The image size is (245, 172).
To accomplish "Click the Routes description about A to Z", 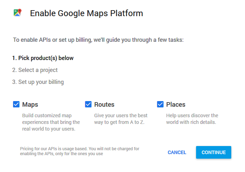I will pyautogui.click(x=121, y=119).
